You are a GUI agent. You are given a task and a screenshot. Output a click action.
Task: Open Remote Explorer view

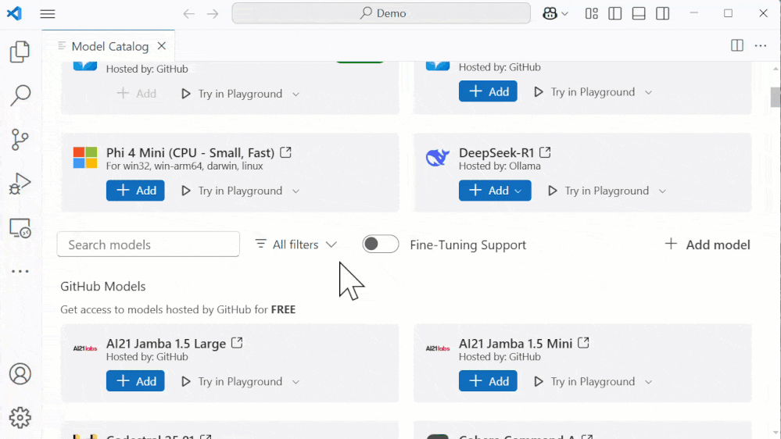point(20,228)
